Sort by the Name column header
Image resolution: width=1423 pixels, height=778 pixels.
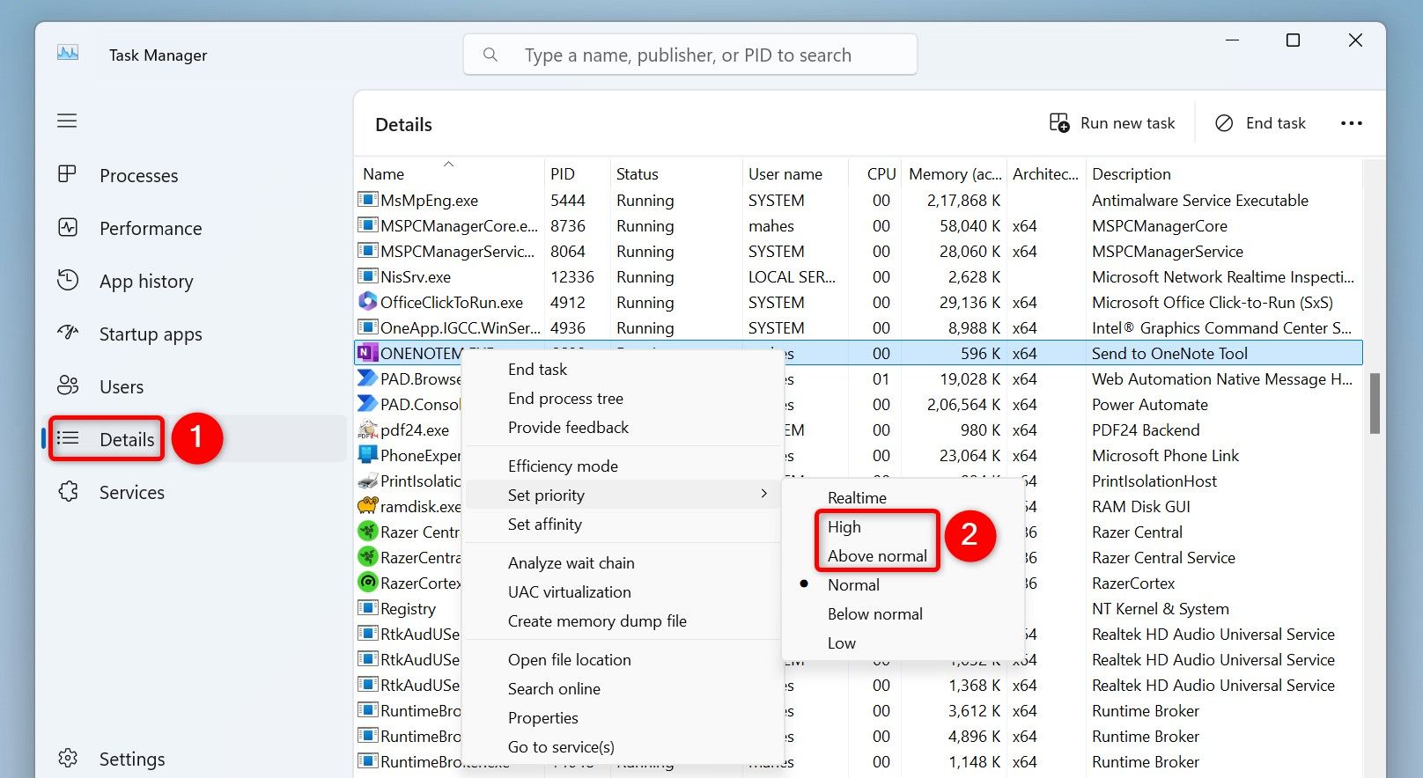coord(384,174)
